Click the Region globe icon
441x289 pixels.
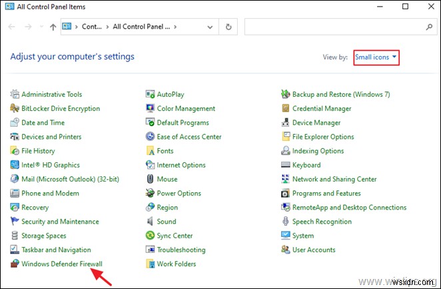click(x=150, y=208)
